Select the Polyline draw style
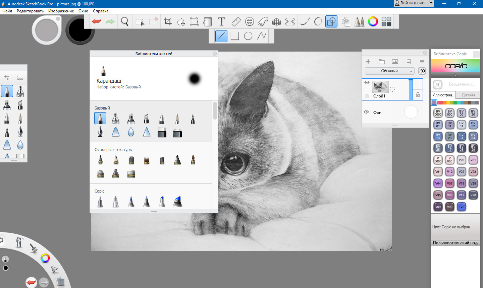483x288 pixels. pos(262,36)
